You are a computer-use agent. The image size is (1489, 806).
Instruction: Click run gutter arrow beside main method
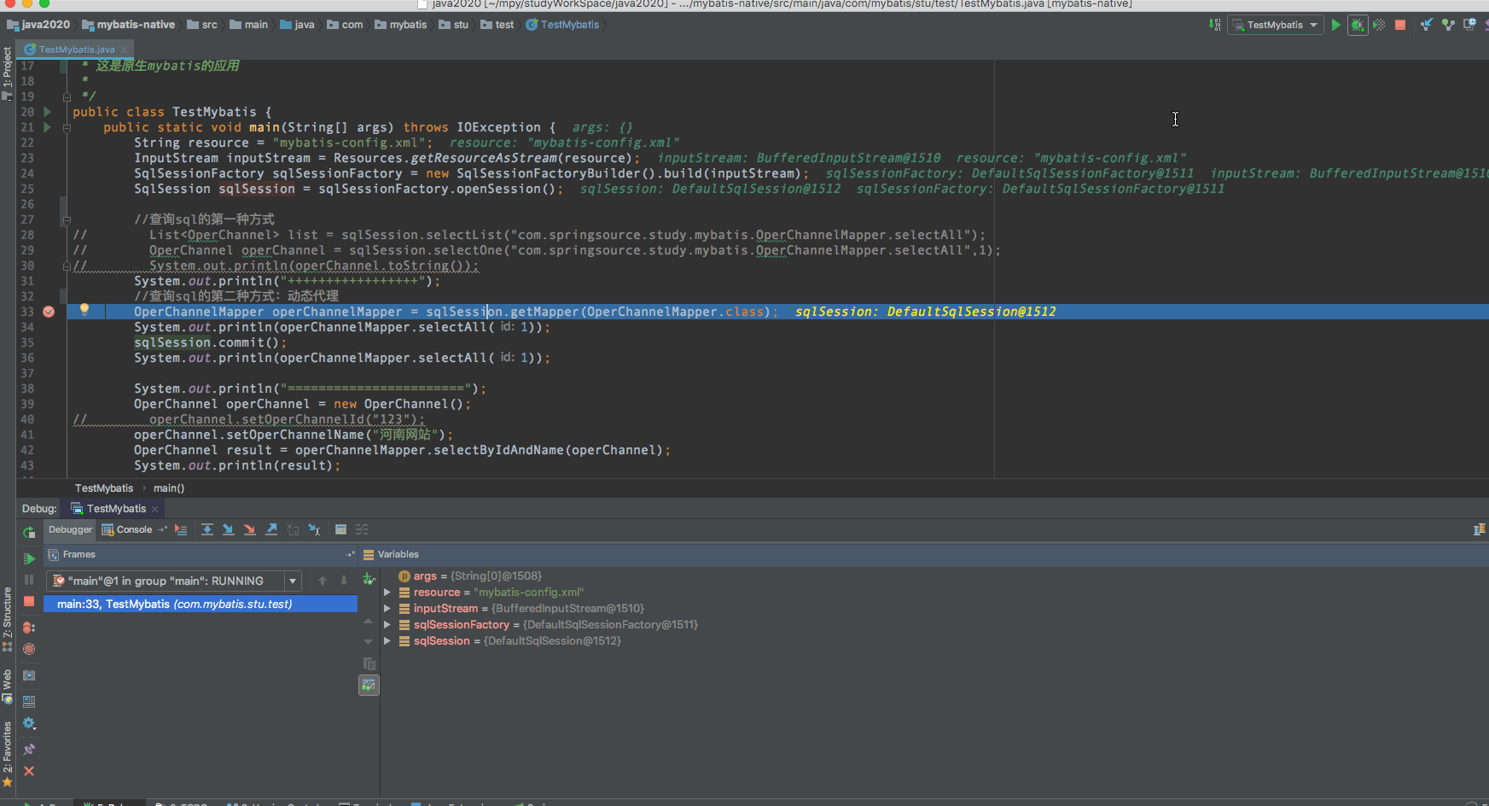coord(48,127)
